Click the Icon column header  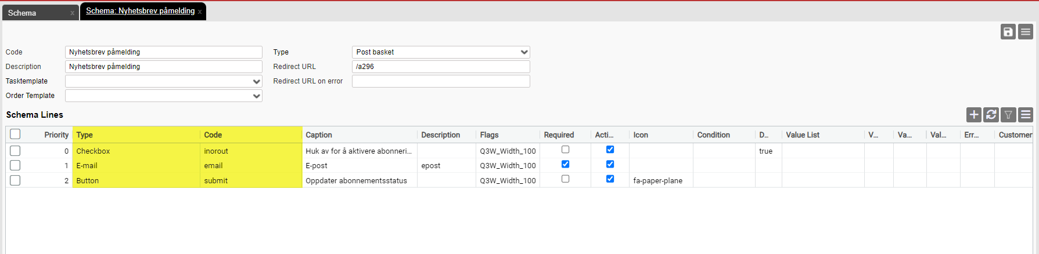click(x=661, y=135)
